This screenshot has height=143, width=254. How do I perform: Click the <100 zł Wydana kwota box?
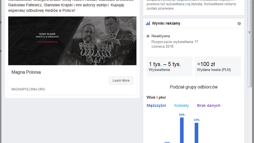click(x=218, y=66)
